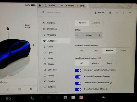Image resolution: width=137 pixels, height=102 pixels.
Task: Toggle Automatic Emergency Braking switch
Action: tap(78, 77)
